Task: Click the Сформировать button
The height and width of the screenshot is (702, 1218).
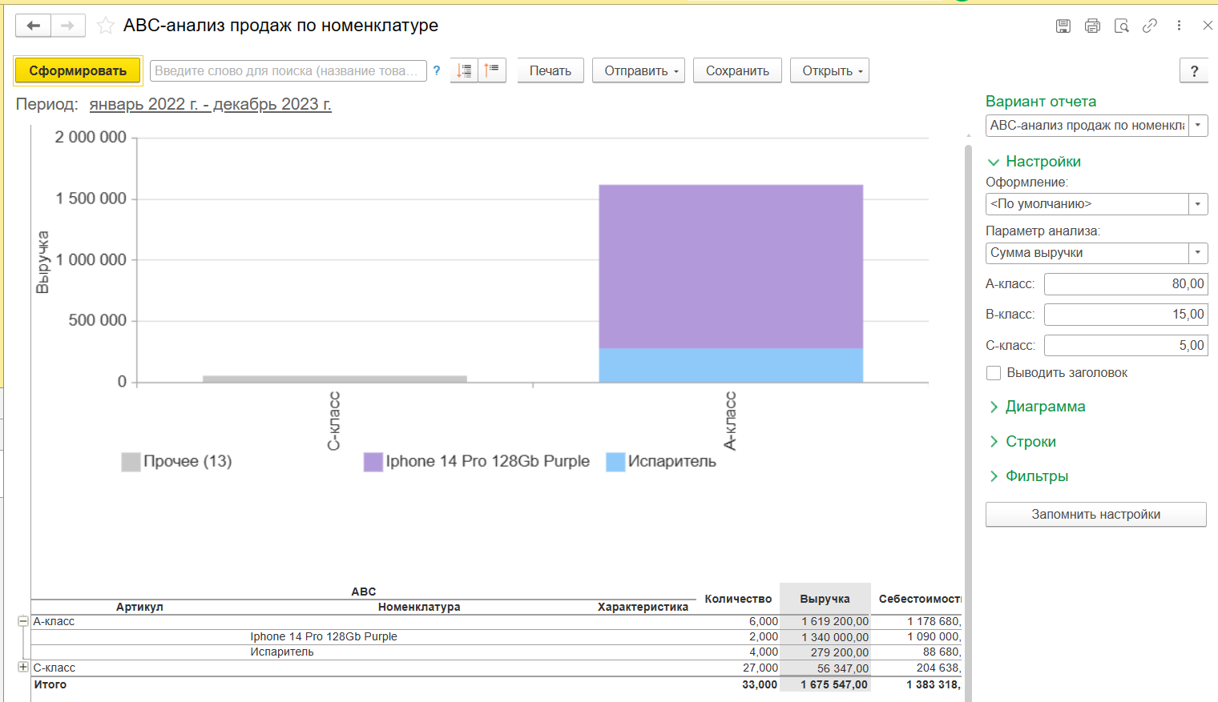Action: [78, 70]
